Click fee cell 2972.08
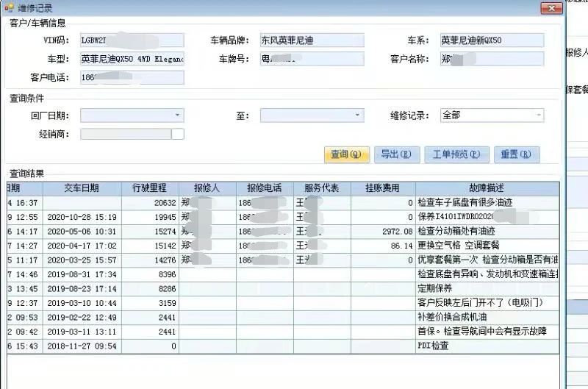The image size is (588, 389). tap(383, 232)
